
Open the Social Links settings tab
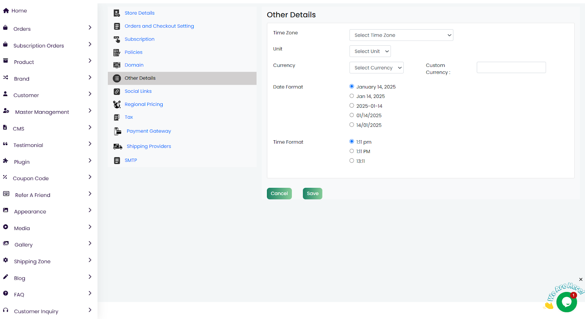tap(138, 91)
